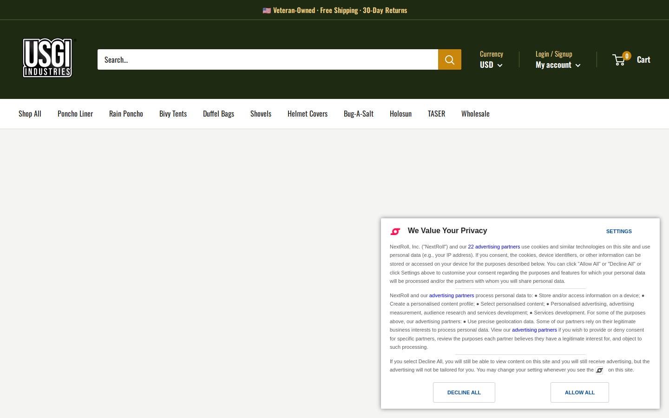Go to Shovels category

(x=261, y=114)
